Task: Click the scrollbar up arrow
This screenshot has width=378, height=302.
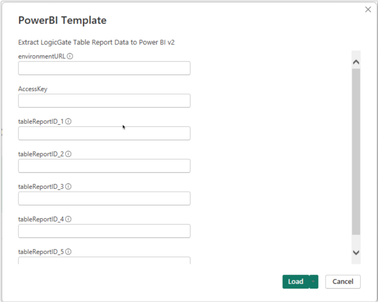Action: (x=356, y=62)
